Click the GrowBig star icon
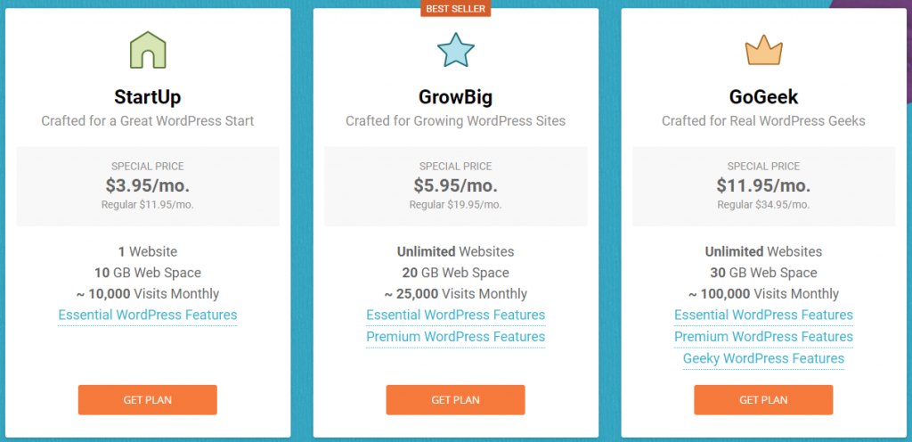The image size is (912, 442). [x=455, y=51]
